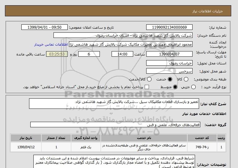
Task: Click the request creator field
Action: tap(131, 44)
